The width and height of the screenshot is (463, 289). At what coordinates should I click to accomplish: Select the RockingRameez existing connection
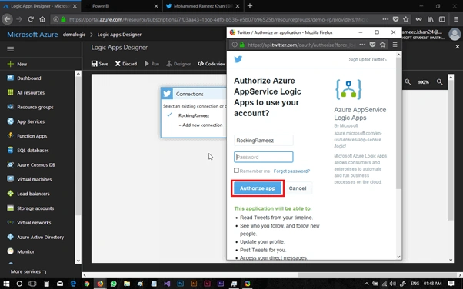[x=194, y=115]
